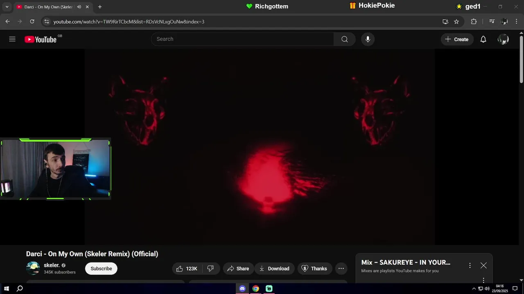Open the teal app in taskbar
Screen dimensions: 524x294
tap(269, 289)
